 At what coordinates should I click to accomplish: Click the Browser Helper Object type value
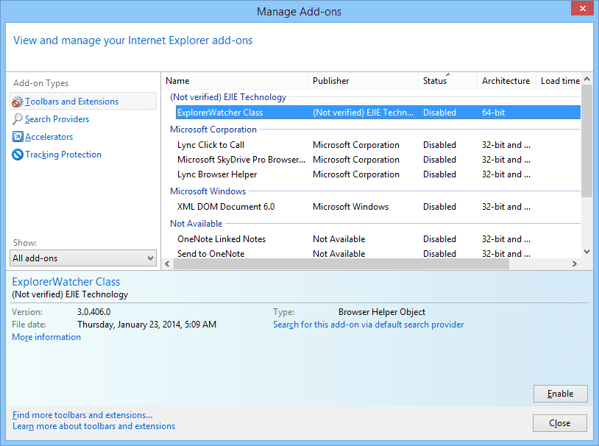tap(382, 312)
